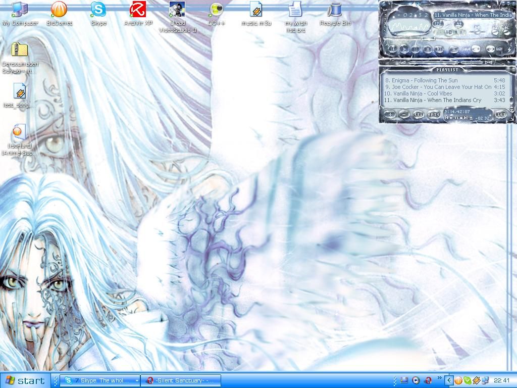Click Winamp previous track button
This screenshot has width=517, height=388.
(x=392, y=49)
